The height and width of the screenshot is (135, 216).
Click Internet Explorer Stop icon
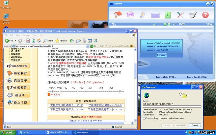pos(28,40)
